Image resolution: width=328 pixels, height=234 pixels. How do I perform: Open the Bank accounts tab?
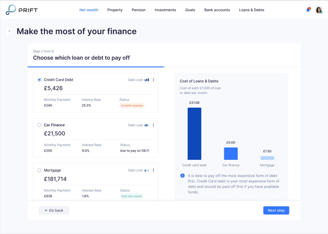pyautogui.click(x=217, y=10)
